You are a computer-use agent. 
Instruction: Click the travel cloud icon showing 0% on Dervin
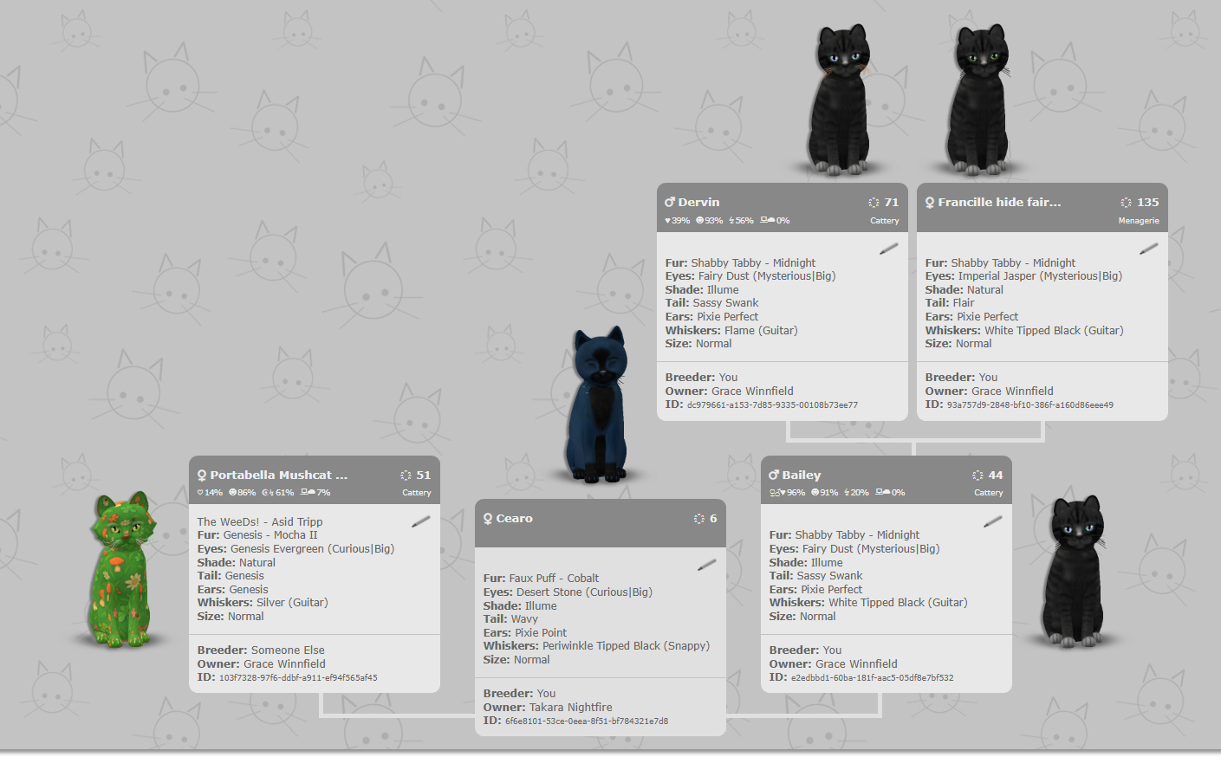tap(766, 220)
